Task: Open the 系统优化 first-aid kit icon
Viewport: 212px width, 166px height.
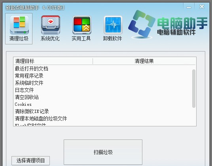Action: coord(50,29)
